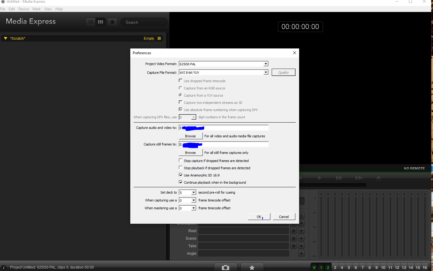Click the plus icon on Scene row
This screenshot has height=271, width=433.
tap(301, 238)
